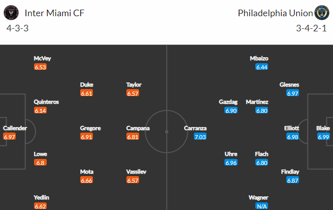Click Blake's 6.99 rating badge

click(323, 137)
